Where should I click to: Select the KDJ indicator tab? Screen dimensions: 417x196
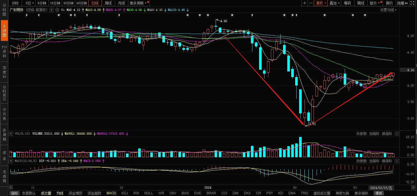point(124,193)
